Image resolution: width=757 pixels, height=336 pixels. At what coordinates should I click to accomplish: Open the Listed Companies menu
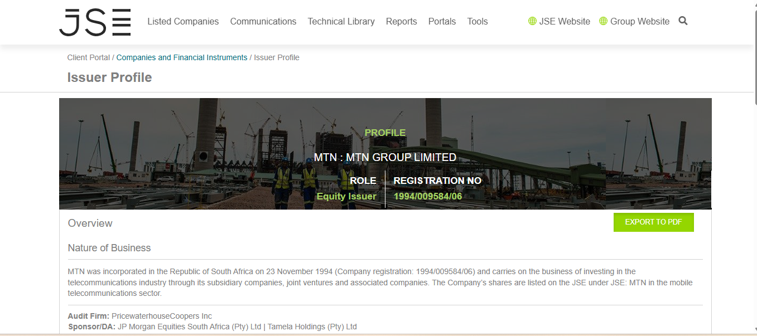pos(183,21)
